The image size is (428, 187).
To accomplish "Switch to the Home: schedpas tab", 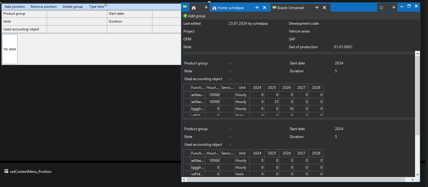I will pyautogui.click(x=230, y=8).
